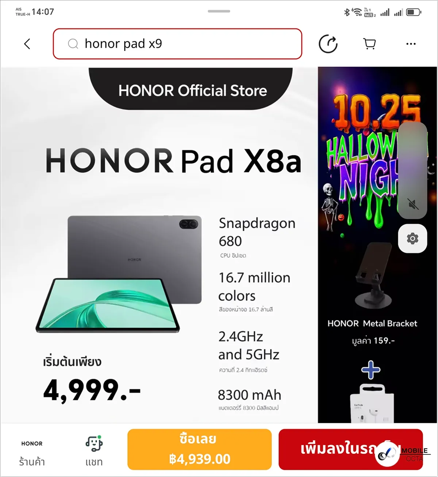Click the volume slider panel

tap(412, 170)
